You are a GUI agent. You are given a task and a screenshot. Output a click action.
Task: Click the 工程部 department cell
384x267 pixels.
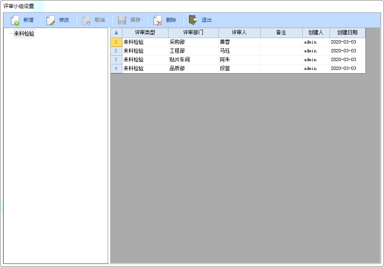click(x=194, y=51)
